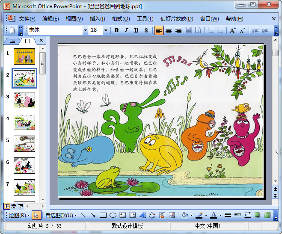
Task: Switch to the Outline tab
Action: (x=12, y=41)
